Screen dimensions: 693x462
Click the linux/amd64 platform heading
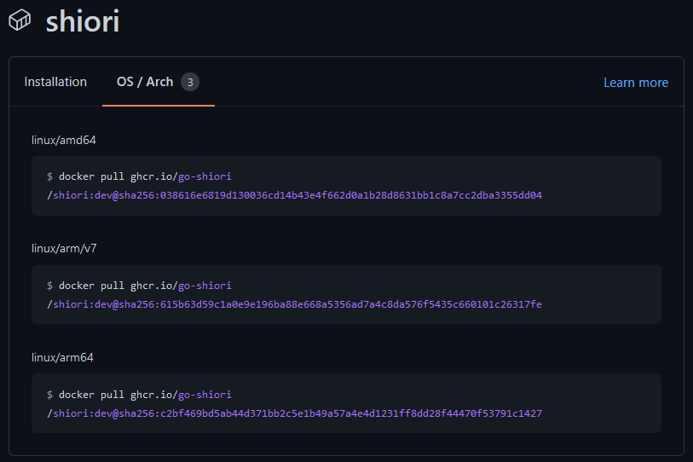[64, 140]
